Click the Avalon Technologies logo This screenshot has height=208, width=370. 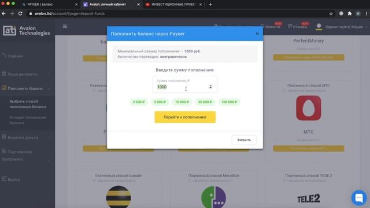[x=27, y=31]
